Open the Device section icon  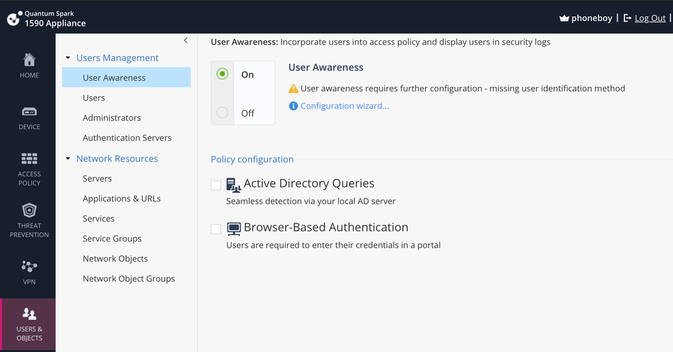tap(29, 112)
